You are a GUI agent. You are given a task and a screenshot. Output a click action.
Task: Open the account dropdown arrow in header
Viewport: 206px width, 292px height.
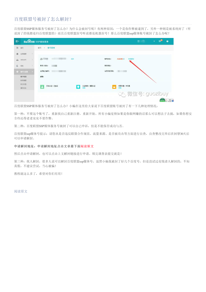point(154,41)
